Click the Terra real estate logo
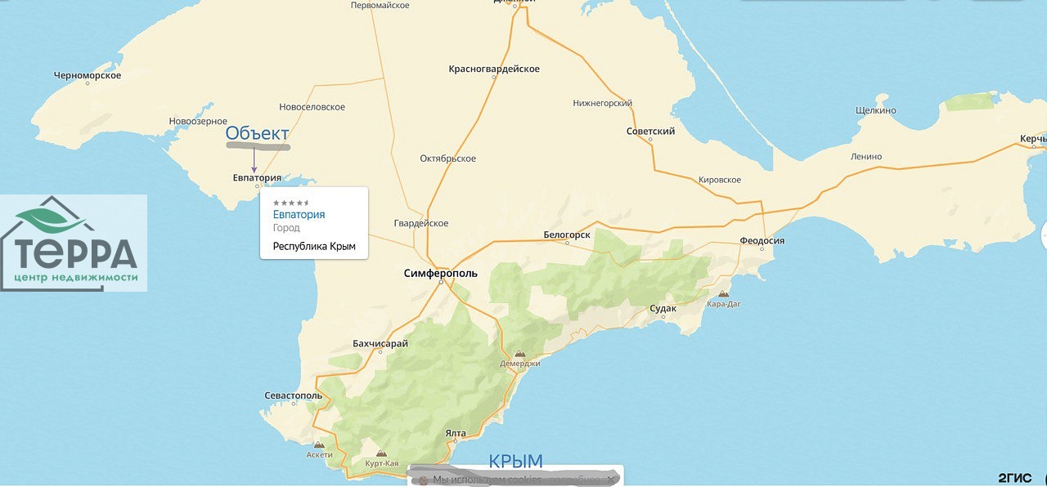 click(x=74, y=243)
